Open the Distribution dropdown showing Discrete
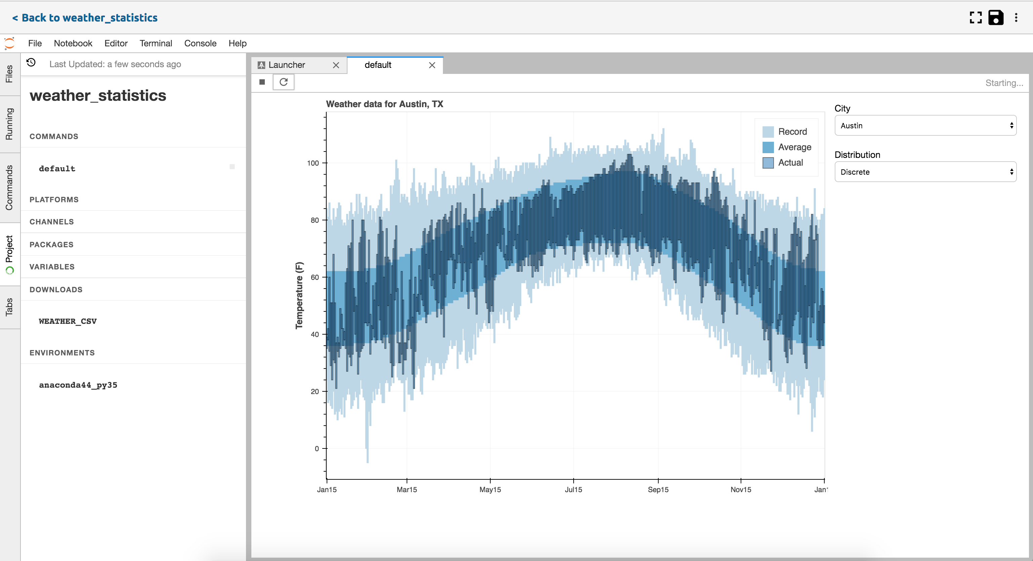Screen dimensions: 1033x561 pyautogui.click(x=925, y=172)
